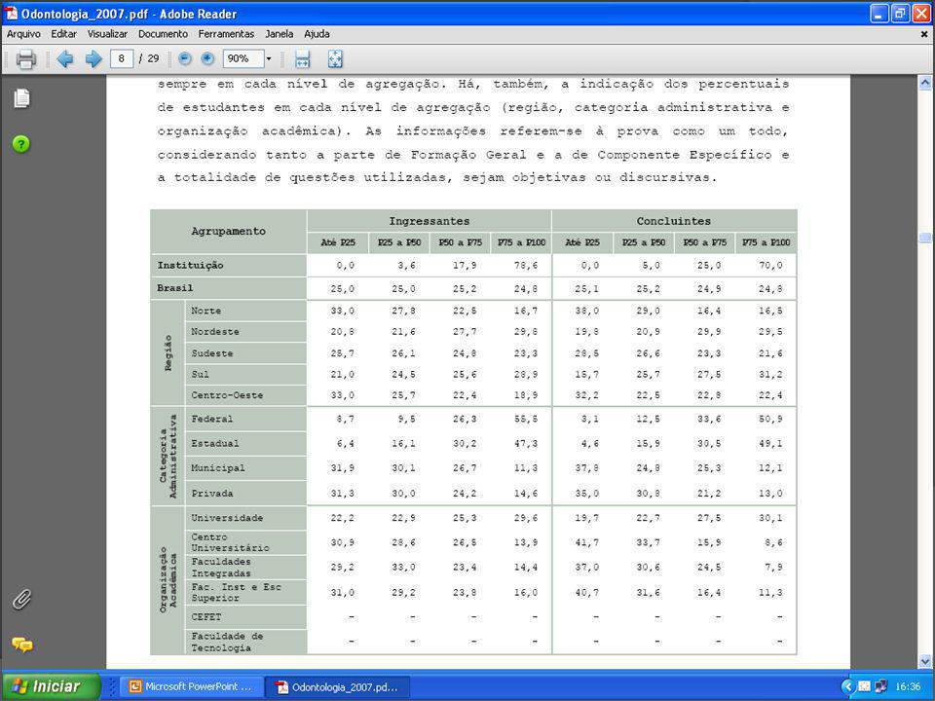Click the 78,6 value in the Instituição row

pyautogui.click(x=525, y=265)
